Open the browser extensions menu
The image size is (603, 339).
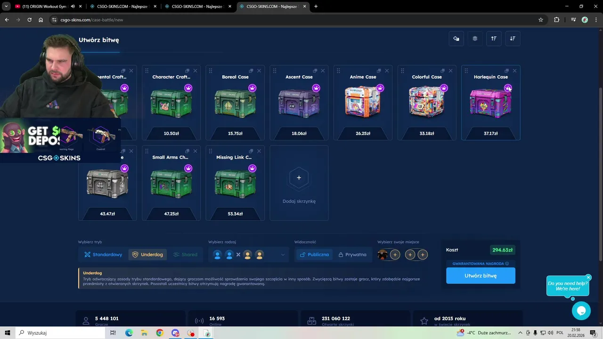coord(557,20)
